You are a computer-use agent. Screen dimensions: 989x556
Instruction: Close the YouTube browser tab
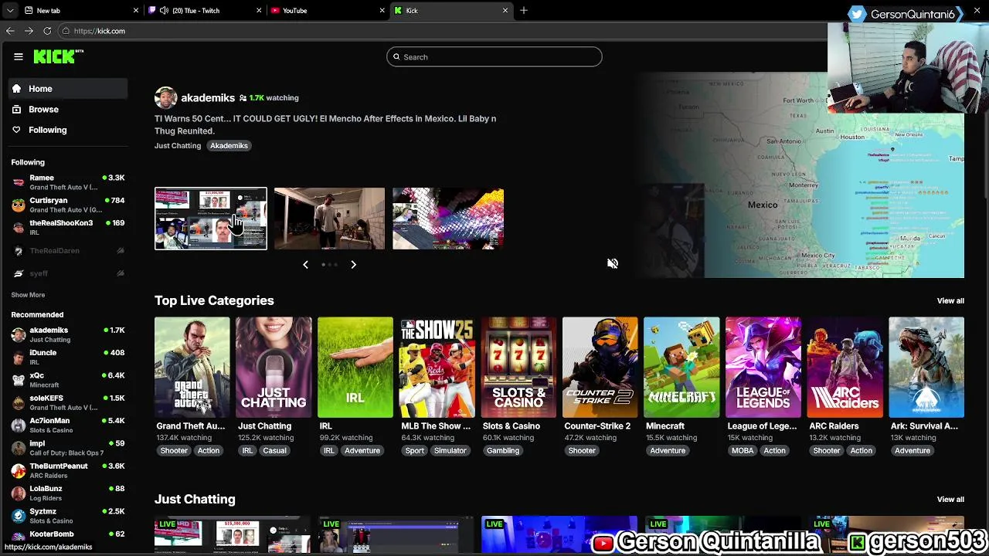point(382,10)
